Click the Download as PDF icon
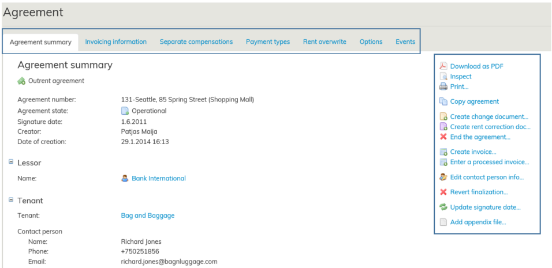The image size is (552, 268). (x=443, y=66)
